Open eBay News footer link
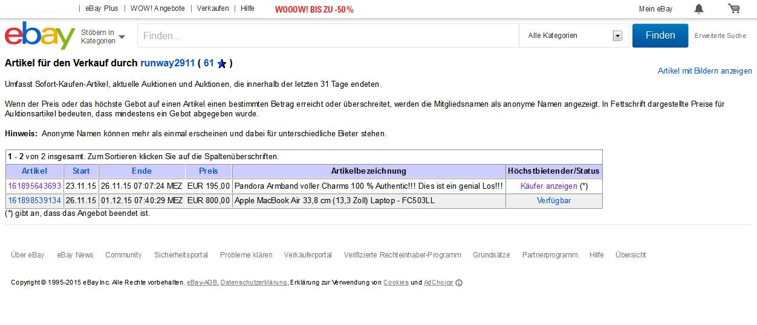This screenshot has width=757, height=325. (x=76, y=255)
